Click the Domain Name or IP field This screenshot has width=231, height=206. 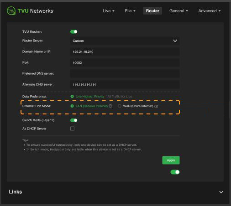125,51
